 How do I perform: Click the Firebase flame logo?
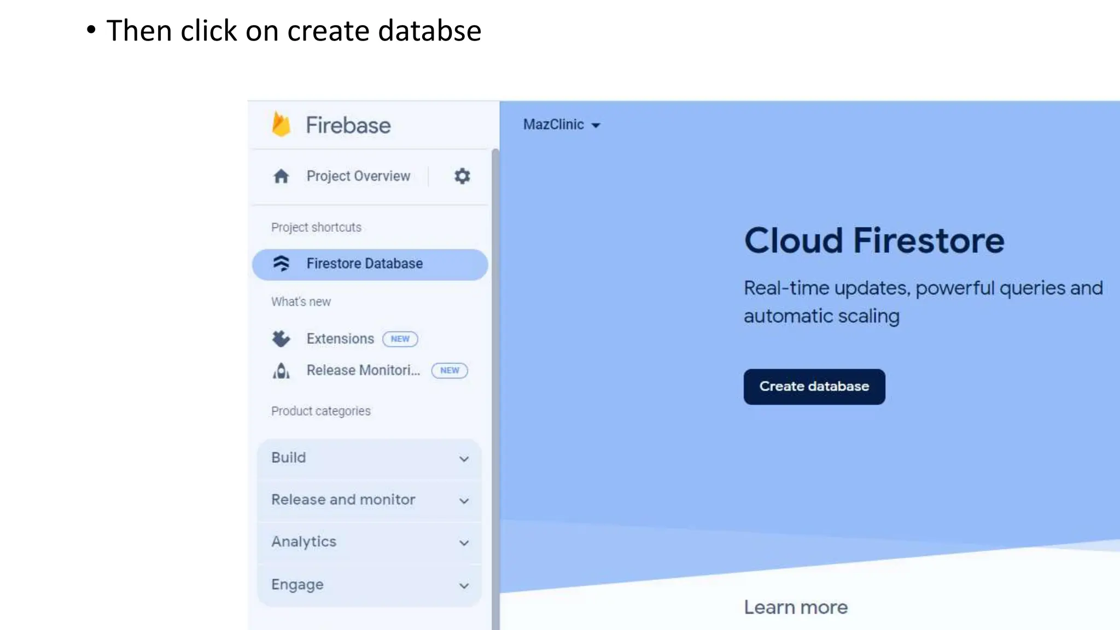click(281, 124)
